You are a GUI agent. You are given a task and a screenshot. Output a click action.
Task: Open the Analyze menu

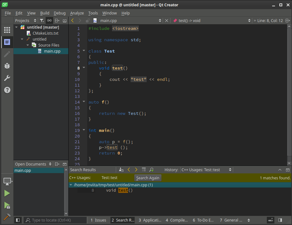coord(77,13)
